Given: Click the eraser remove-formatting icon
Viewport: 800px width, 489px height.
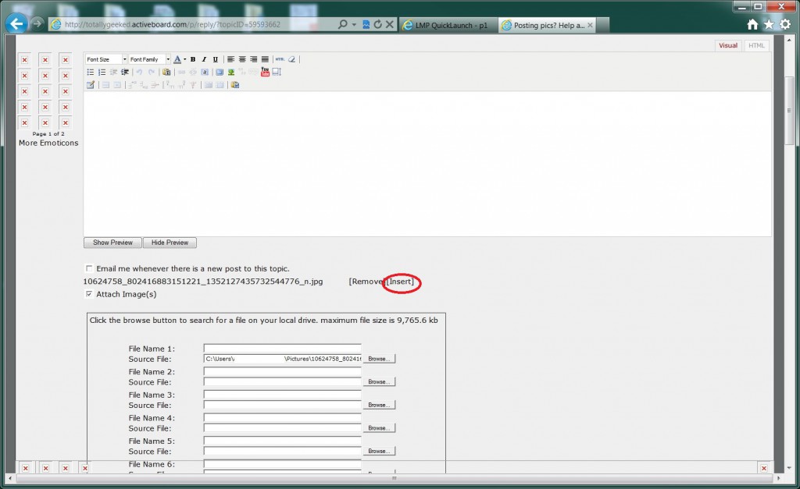Looking at the screenshot, I should tap(292, 59).
